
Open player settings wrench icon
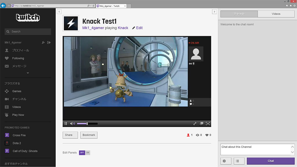(x=195, y=124)
